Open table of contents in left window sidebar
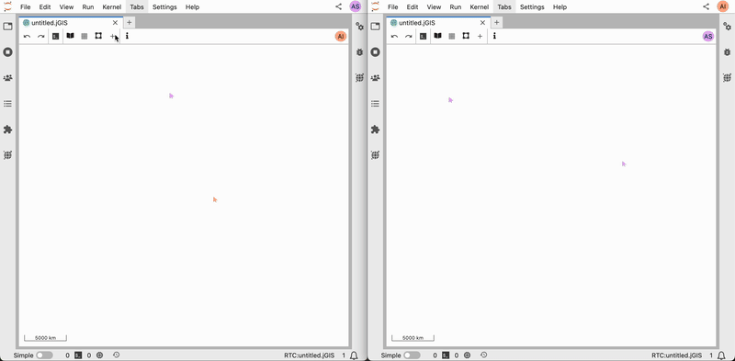The image size is (735, 361). point(7,104)
